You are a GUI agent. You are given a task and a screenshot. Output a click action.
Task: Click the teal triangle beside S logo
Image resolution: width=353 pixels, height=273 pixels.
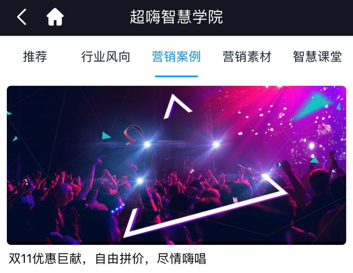[x=106, y=136]
